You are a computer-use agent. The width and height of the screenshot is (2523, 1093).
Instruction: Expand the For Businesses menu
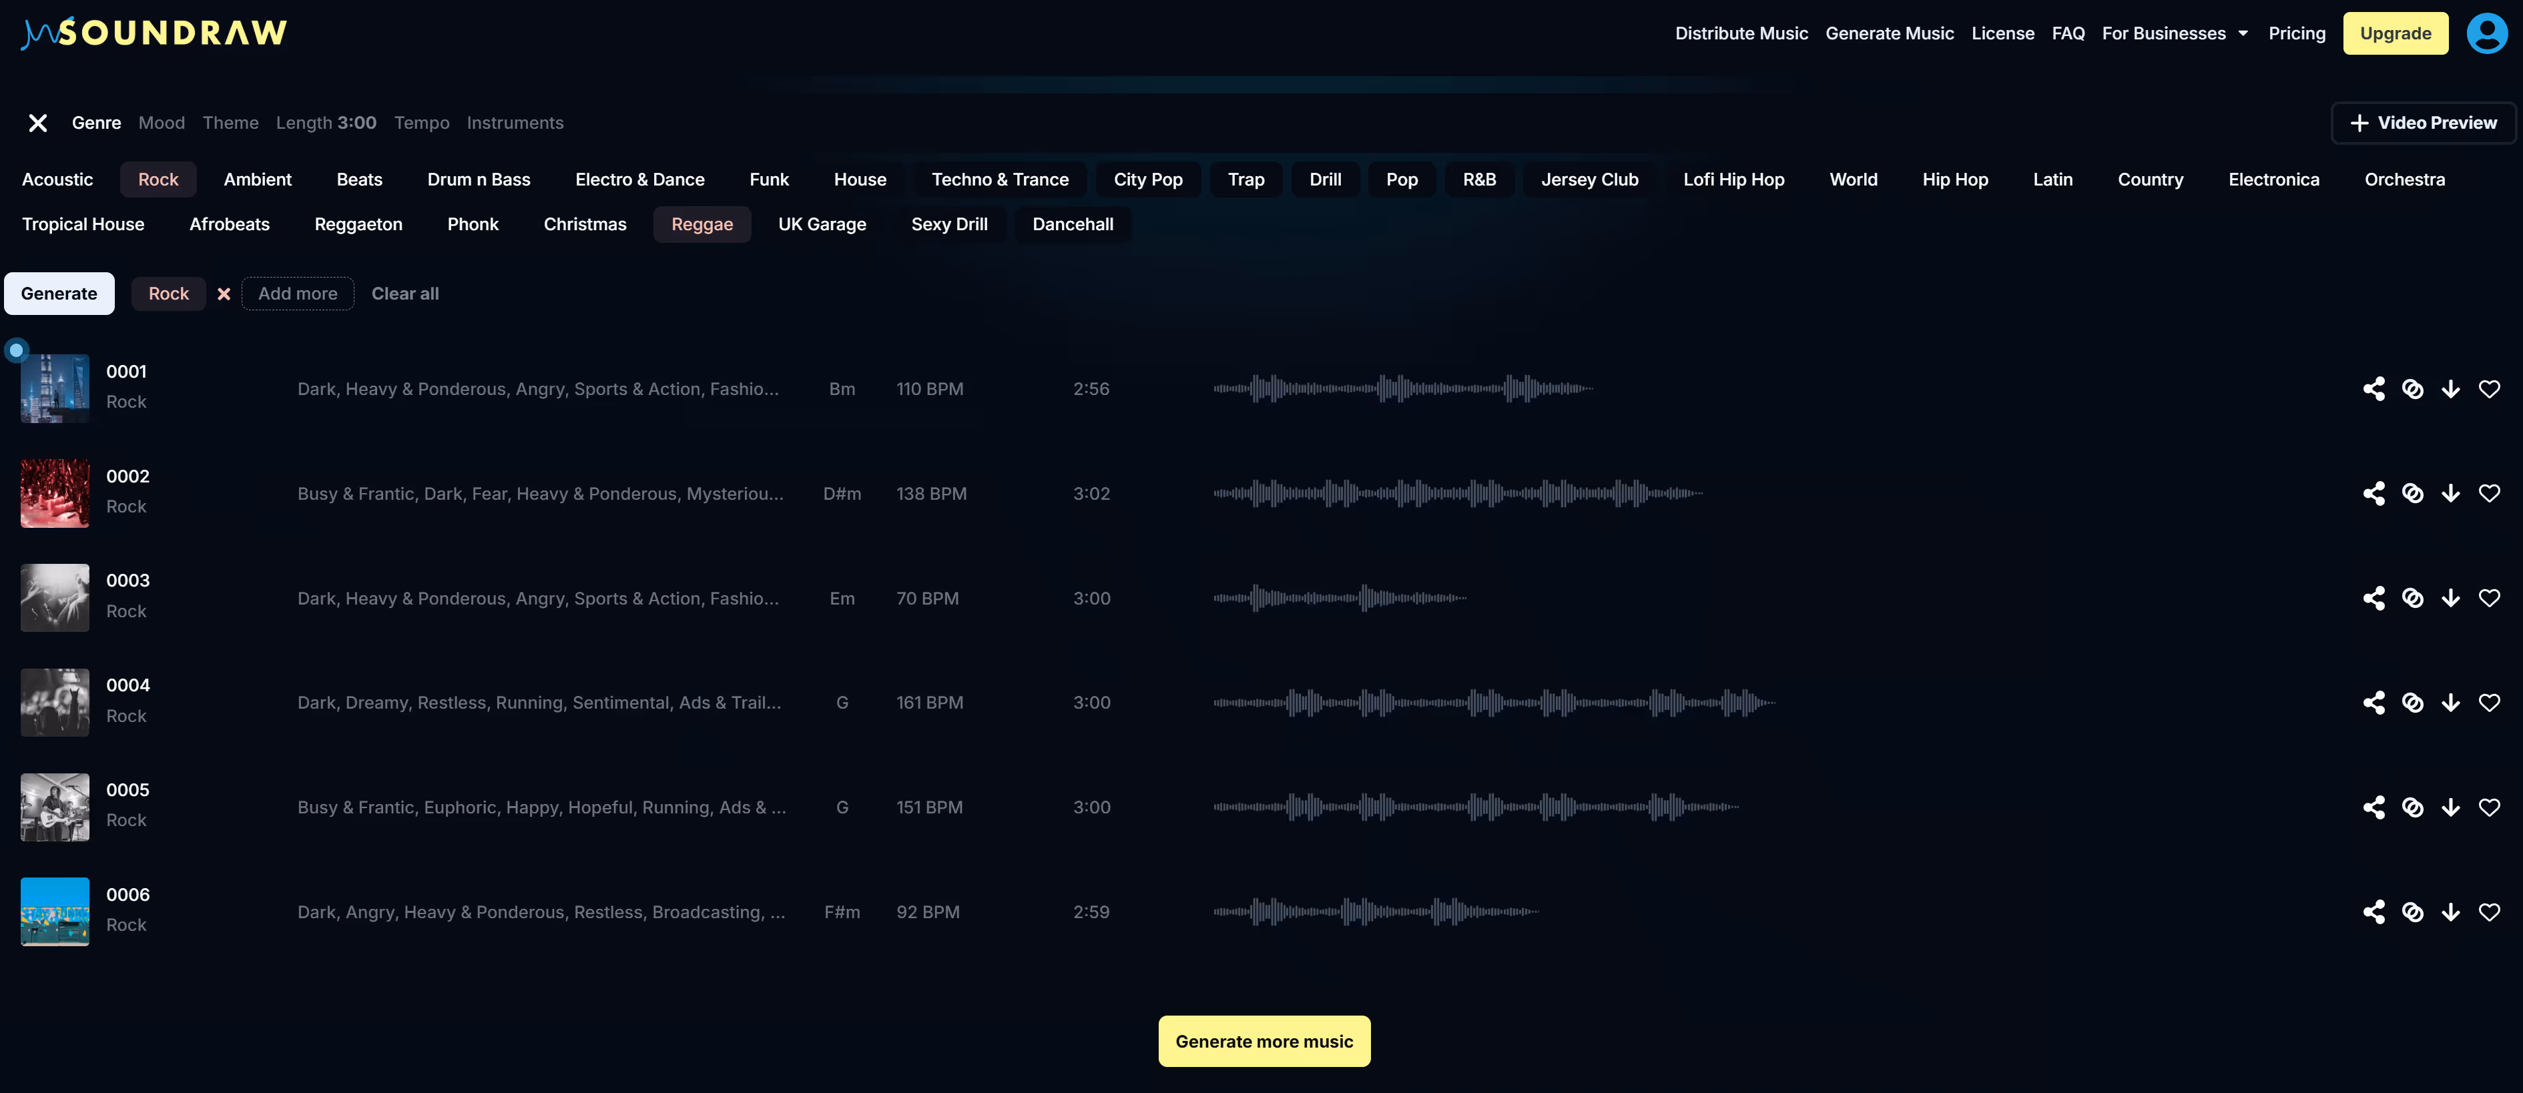pyautogui.click(x=2175, y=33)
